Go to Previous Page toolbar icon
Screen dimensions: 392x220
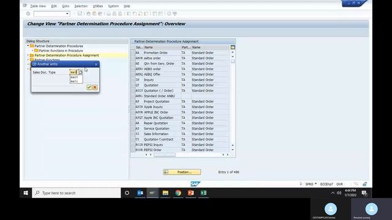pos(135,13)
